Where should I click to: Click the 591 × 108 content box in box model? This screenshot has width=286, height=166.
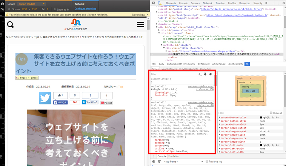[250, 91]
